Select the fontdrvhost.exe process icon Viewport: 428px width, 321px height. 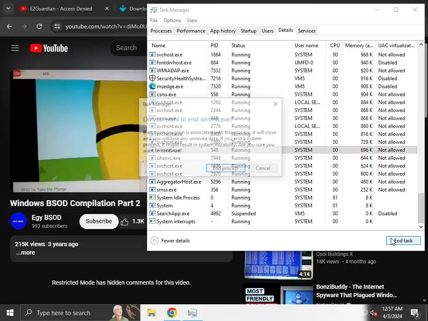(x=153, y=63)
